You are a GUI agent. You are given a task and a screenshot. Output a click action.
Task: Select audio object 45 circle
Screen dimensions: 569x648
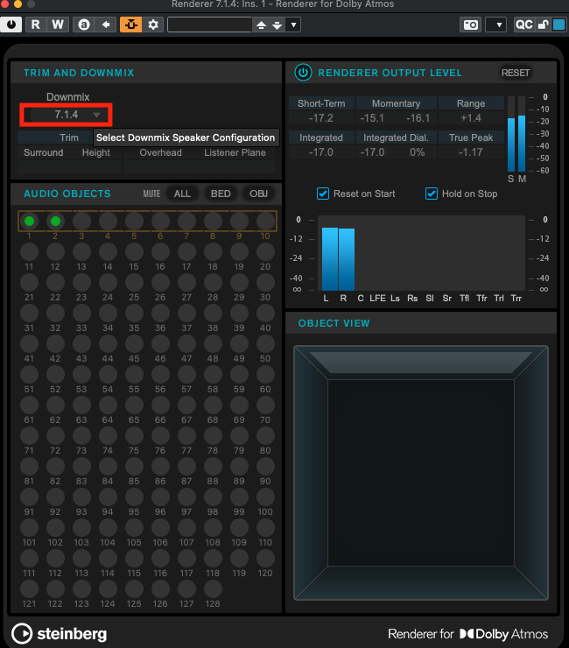point(134,343)
